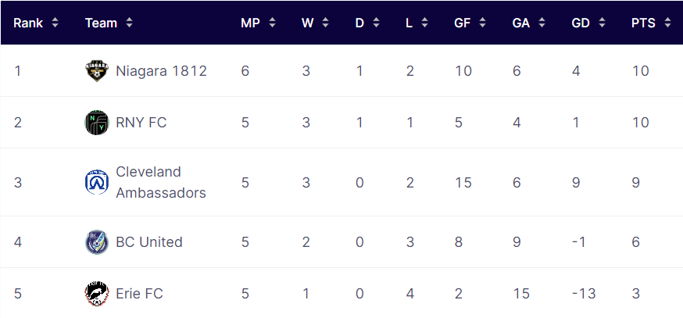Select the BC United team name
683x318 pixels.
click(x=149, y=242)
